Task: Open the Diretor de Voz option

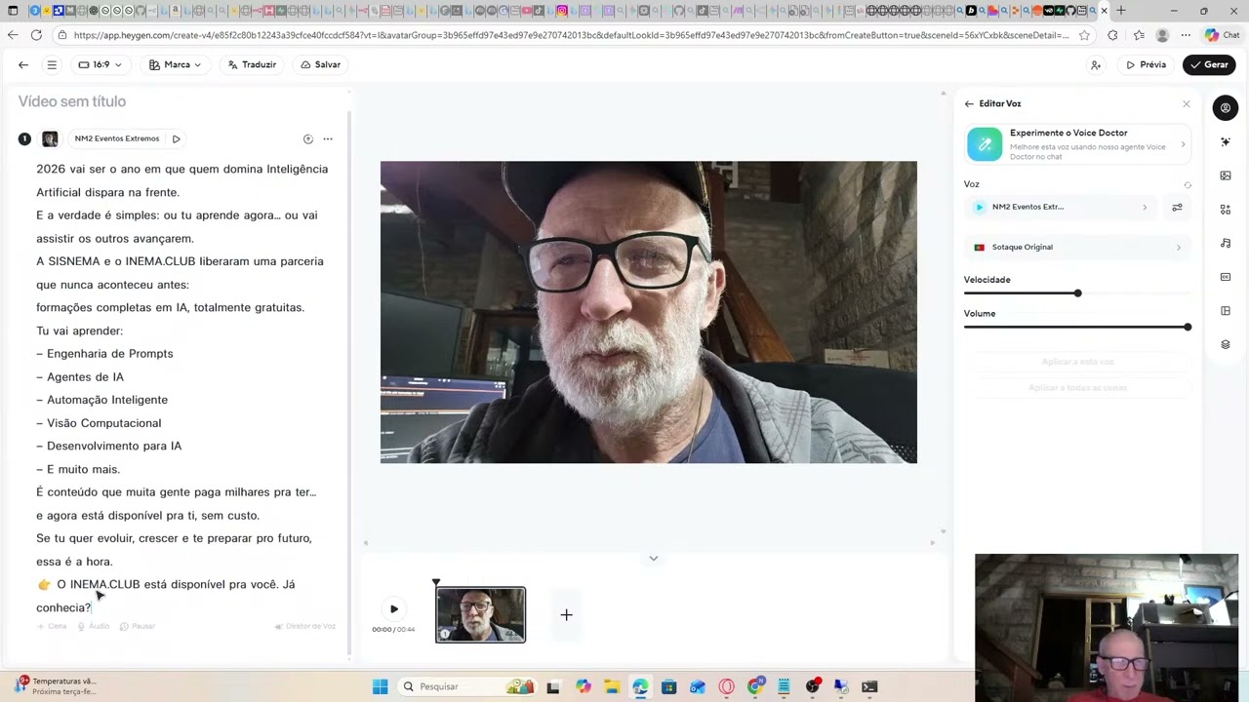Action: point(305,626)
